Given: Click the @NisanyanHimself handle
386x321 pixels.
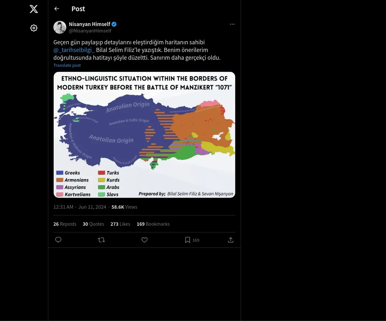Looking at the screenshot, I should click(90, 31).
